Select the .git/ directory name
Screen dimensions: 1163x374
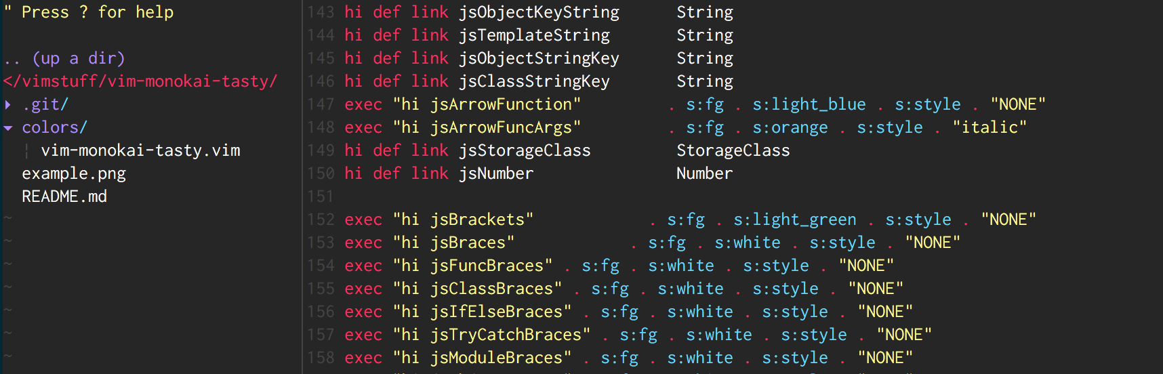point(45,104)
